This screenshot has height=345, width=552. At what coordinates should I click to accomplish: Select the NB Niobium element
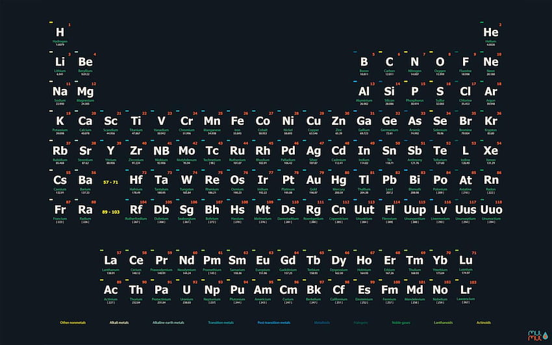(x=162, y=153)
